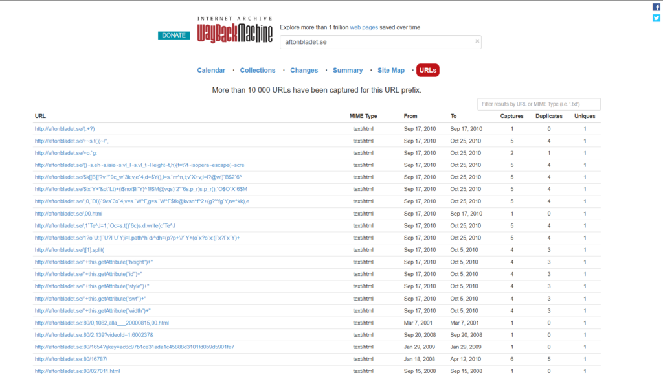The height and width of the screenshot is (377, 663).
Task: Open the aftonbladet.se/$k[[B]] link
Action: 139,177
